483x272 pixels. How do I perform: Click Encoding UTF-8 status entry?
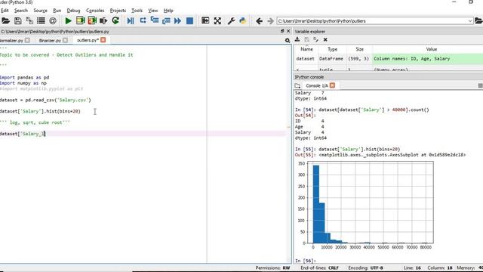tap(365, 267)
